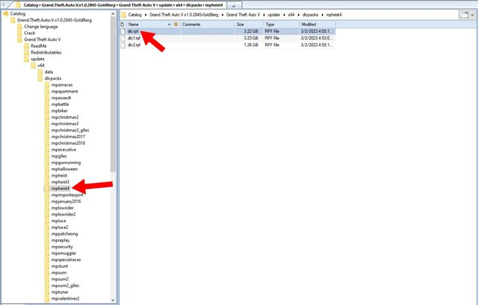
Task: Click mpheist4 breadcrumb segment
Action: pos(334,15)
